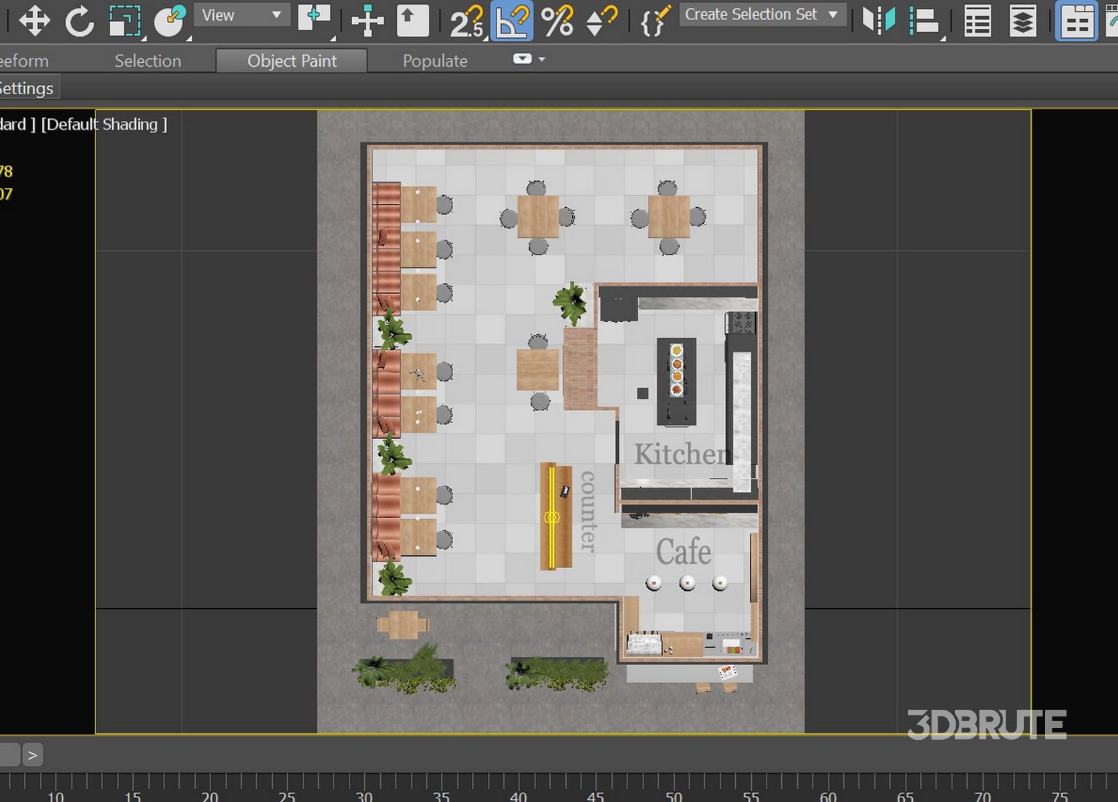Click Select and Manipulate icon

coord(367,20)
